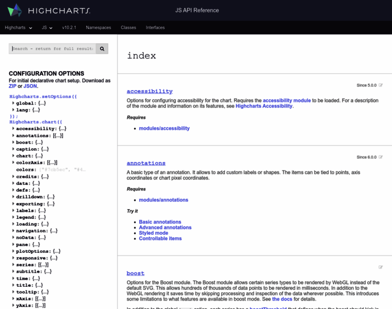Follow 'the docs' link in boost description
392x309 pixels.
[x=282, y=299]
